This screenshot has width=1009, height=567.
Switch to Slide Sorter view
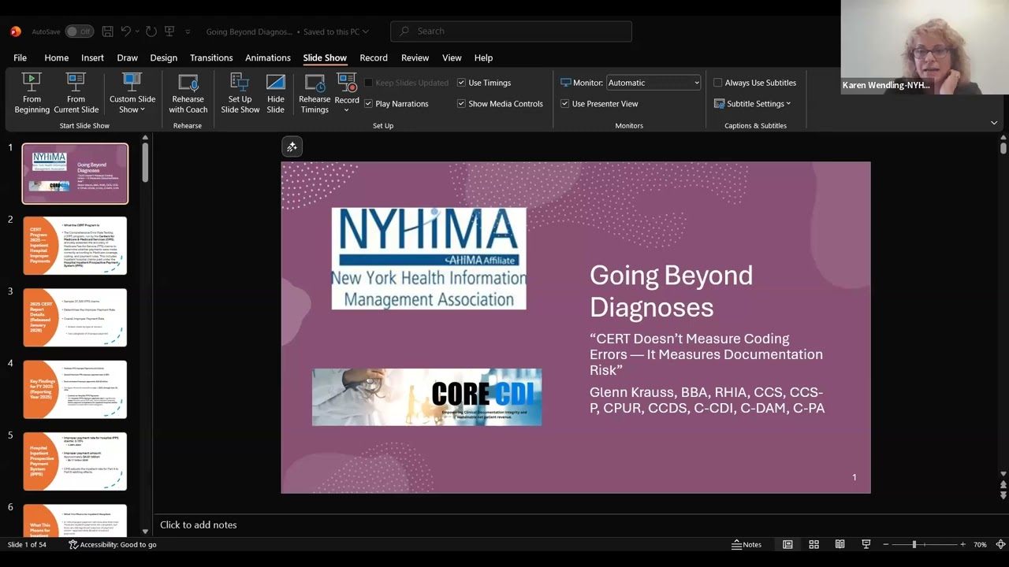814,544
